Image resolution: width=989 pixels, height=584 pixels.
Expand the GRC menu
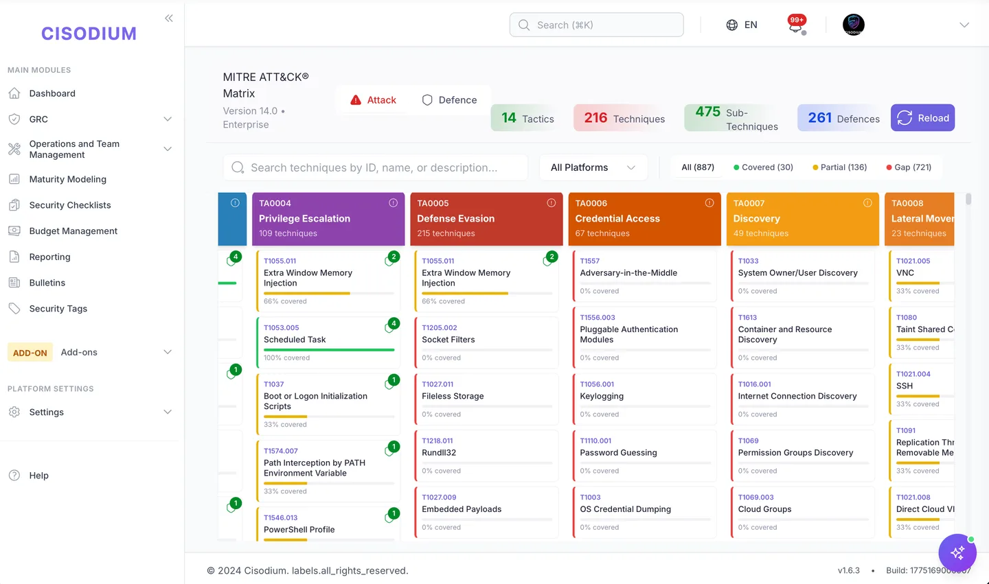click(x=168, y=119)
